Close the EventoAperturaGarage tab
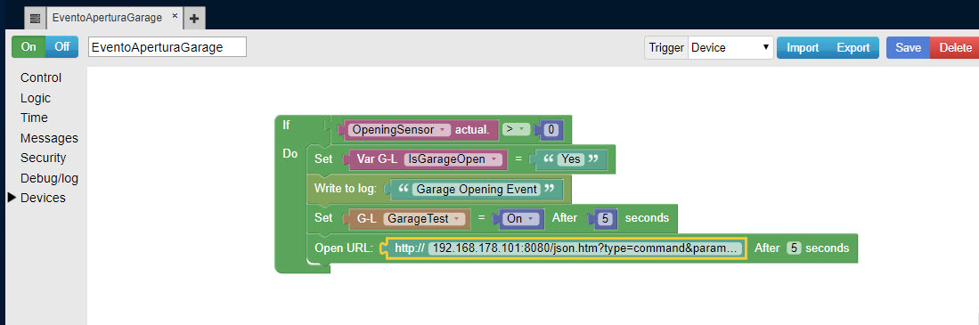This screenshot has width=979, height=325. point(175,16)
